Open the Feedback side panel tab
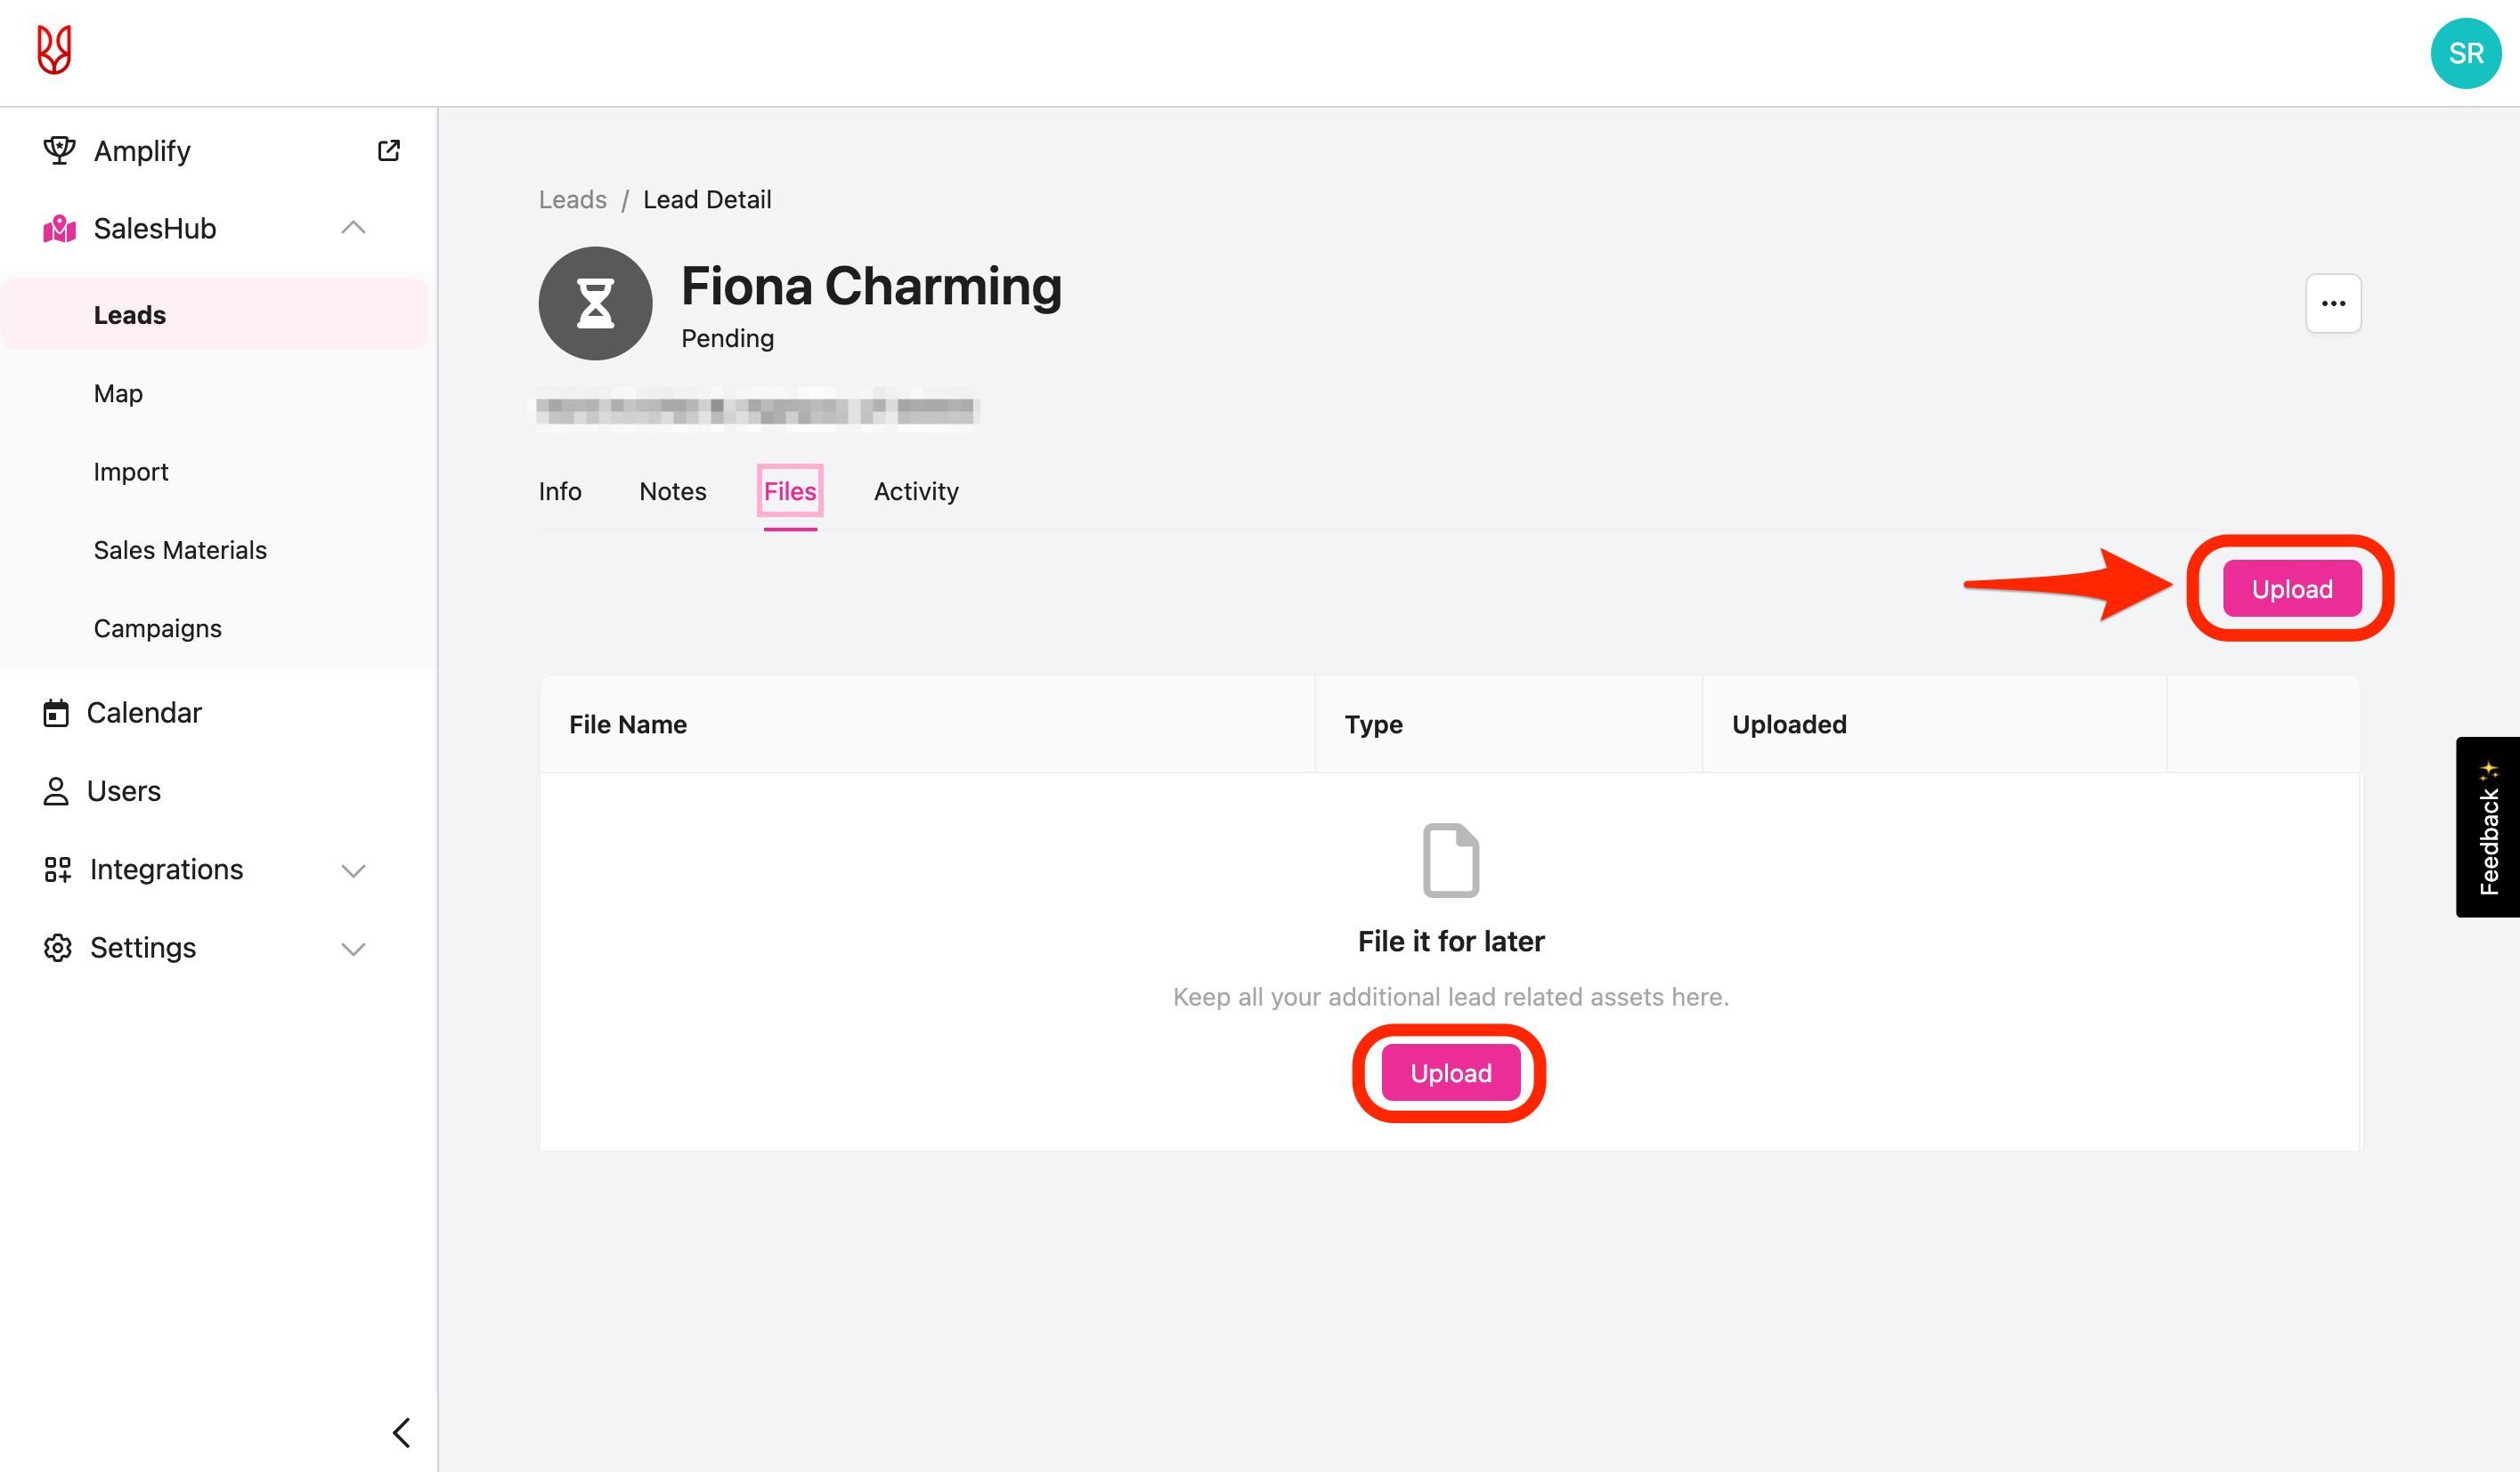 2487,827
